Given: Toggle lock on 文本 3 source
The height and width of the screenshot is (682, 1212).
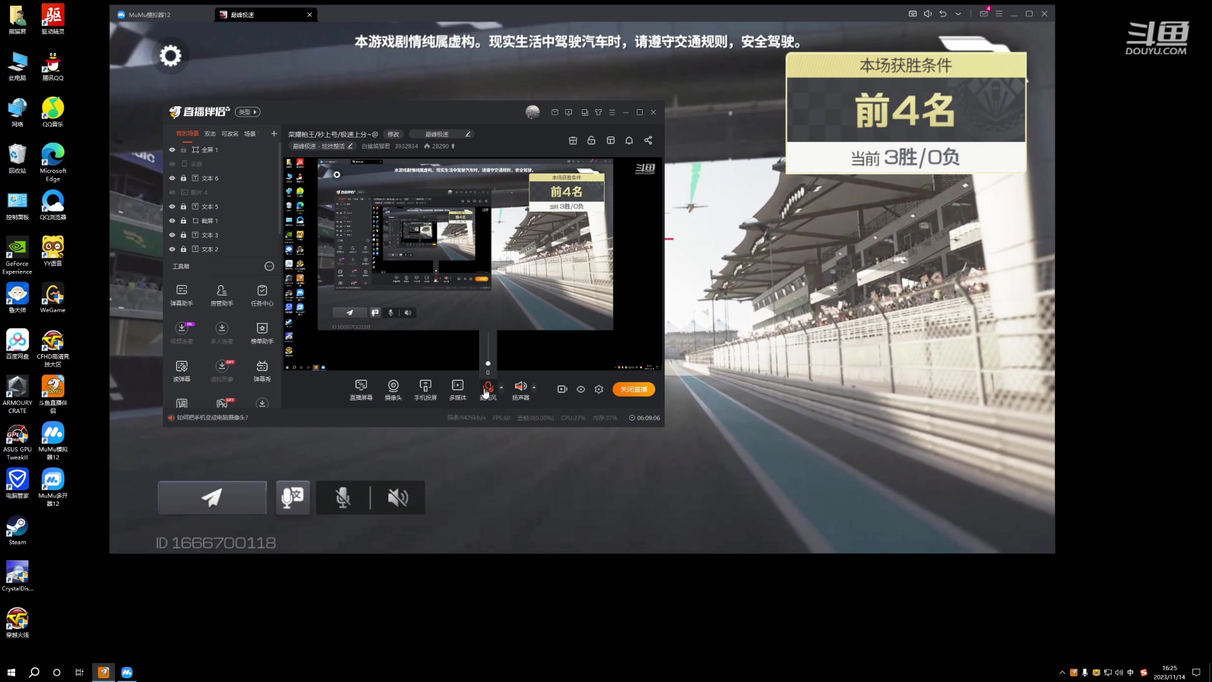Looking at the screenshot, I should 184,235.
